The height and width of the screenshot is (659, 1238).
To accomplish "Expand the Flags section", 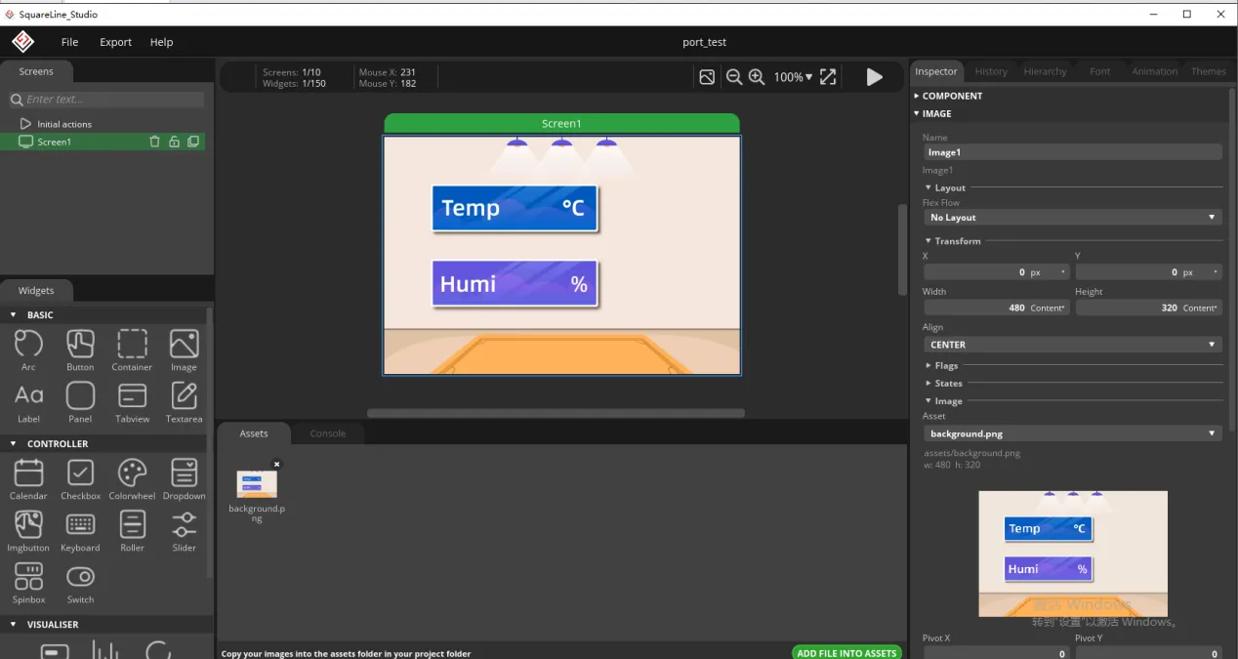I will [946, 366].
